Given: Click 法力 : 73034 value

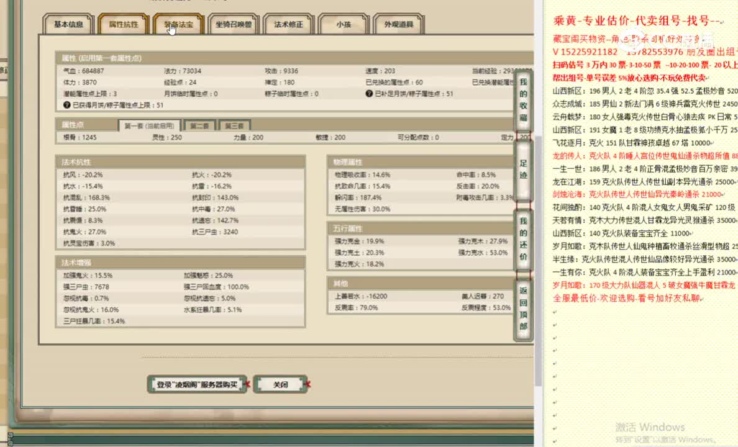Looking at the screenshot, I should [183, 71].
